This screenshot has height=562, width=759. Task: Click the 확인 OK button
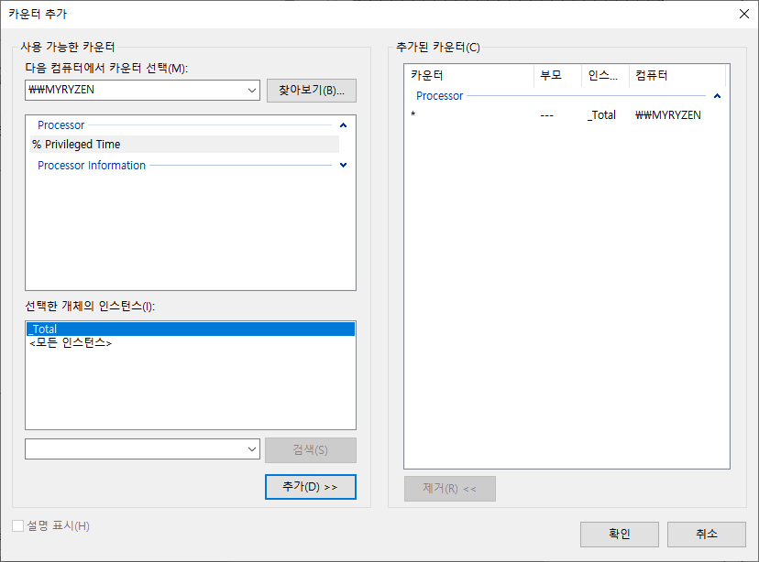(x=619, y=534)
